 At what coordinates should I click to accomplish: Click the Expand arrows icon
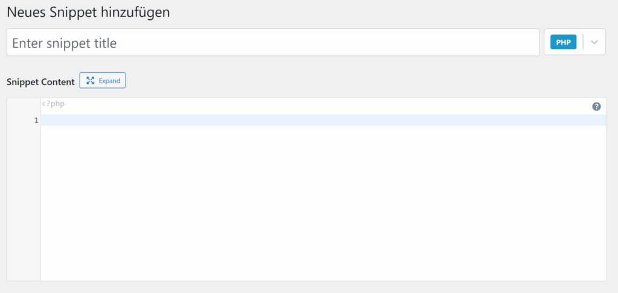(x=91, y=81)
